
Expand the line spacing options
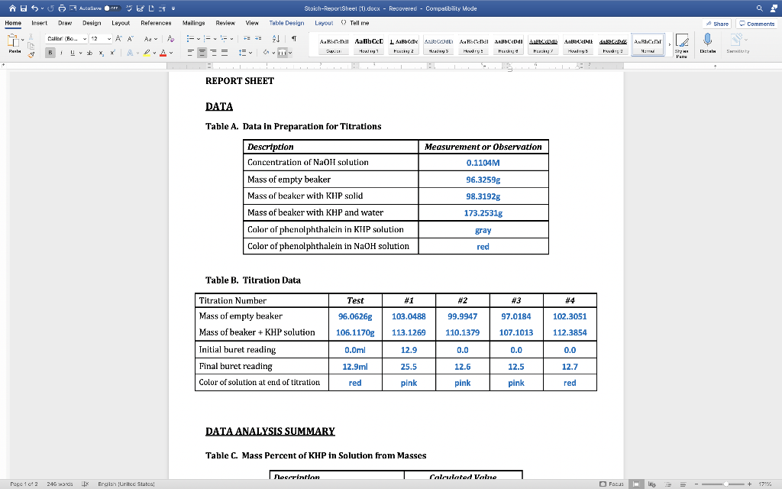pyautogui.click(x=250, y=53)
